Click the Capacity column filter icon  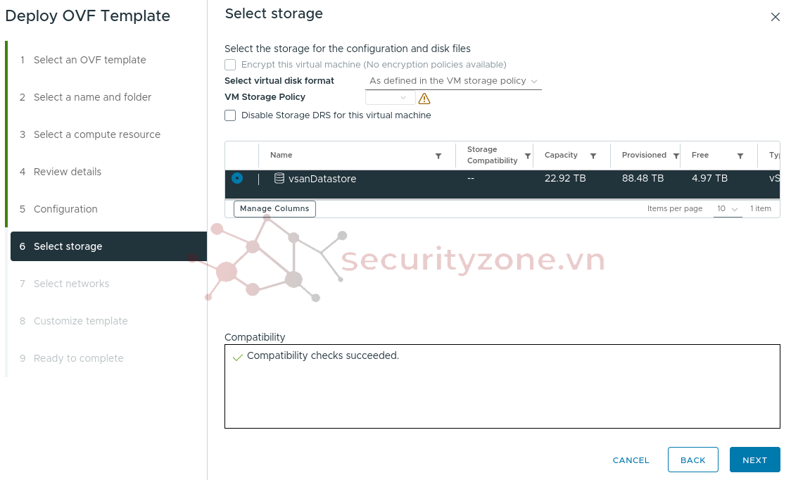click(x=593, y=156)
